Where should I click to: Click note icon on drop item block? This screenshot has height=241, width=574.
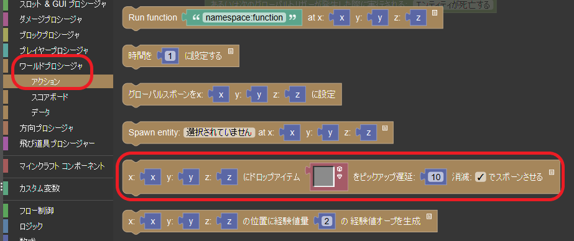(x=552, y=172)
